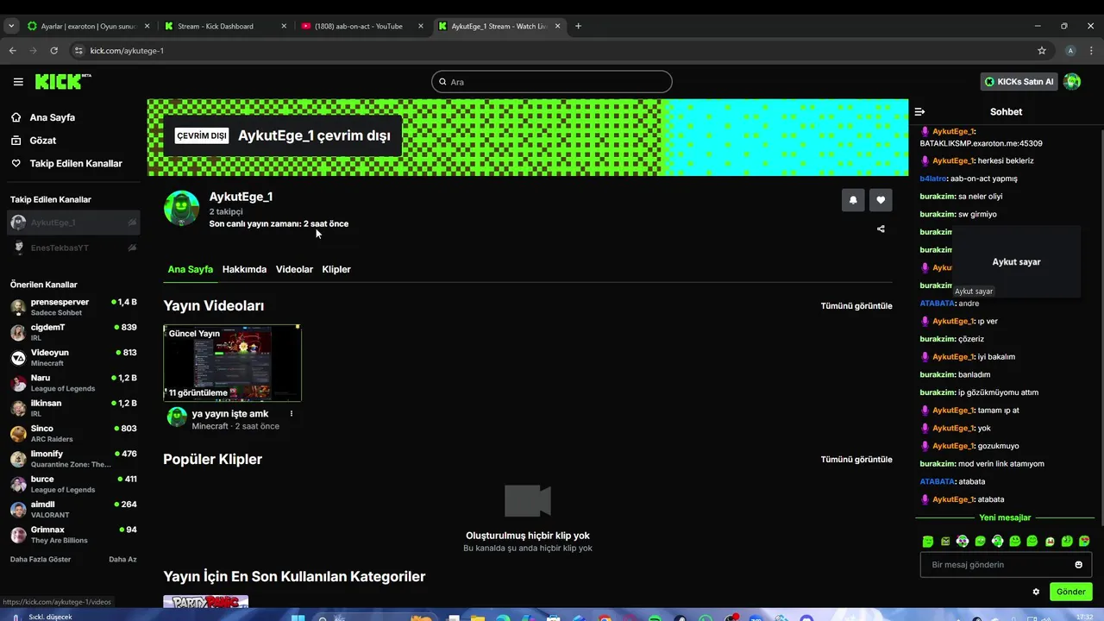Open recommended channel cigdemT
1104x621 pixels.
(73, 332)
